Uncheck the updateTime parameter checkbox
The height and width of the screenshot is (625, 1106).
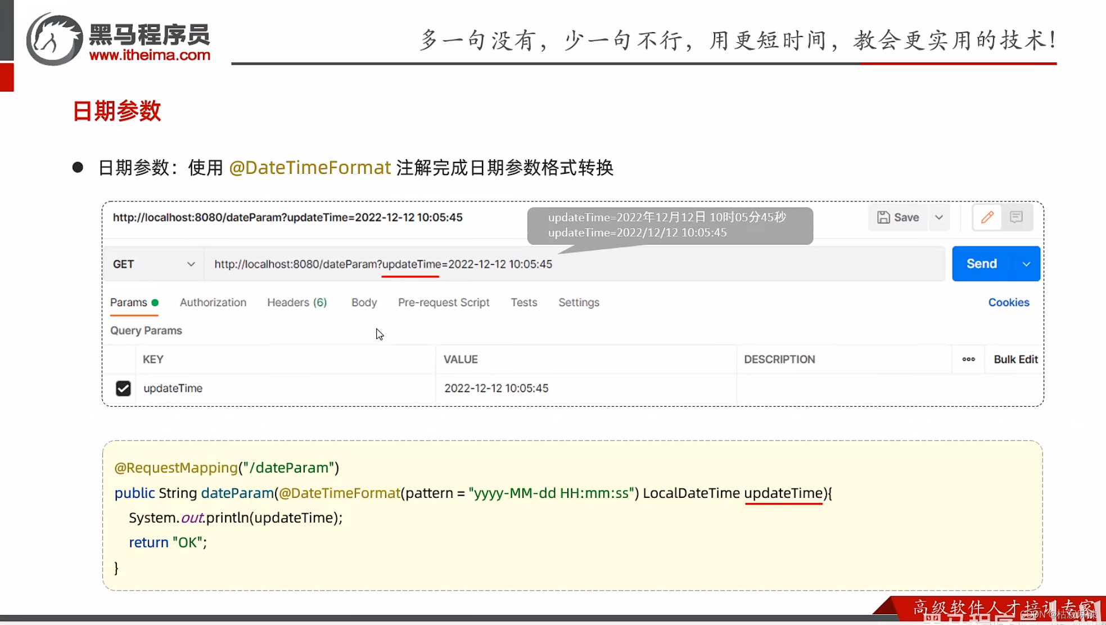pyautogui.click(x=123, y=388)
